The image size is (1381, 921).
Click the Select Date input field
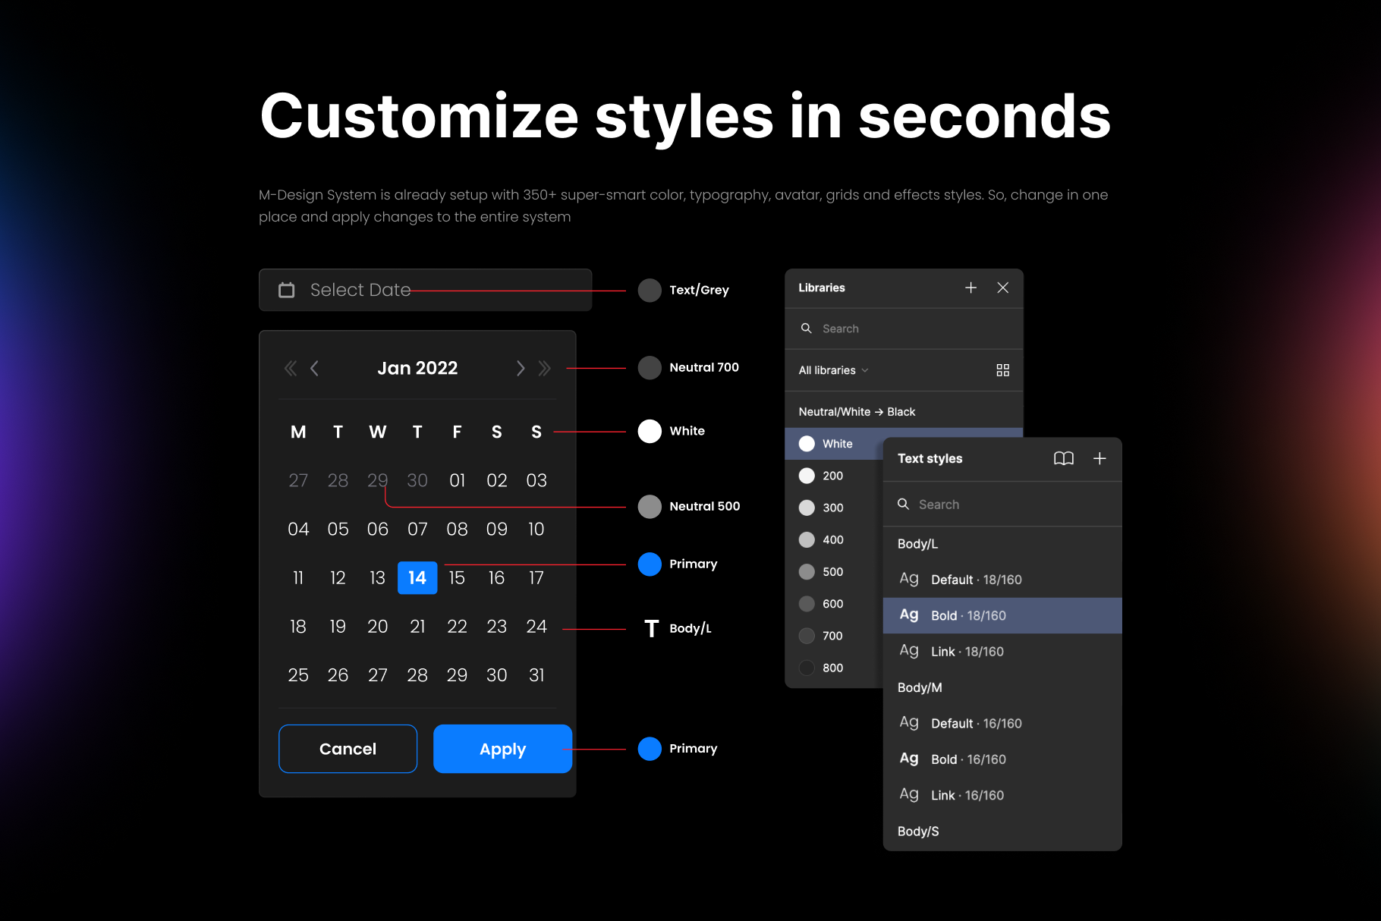(x=425, y=290)
